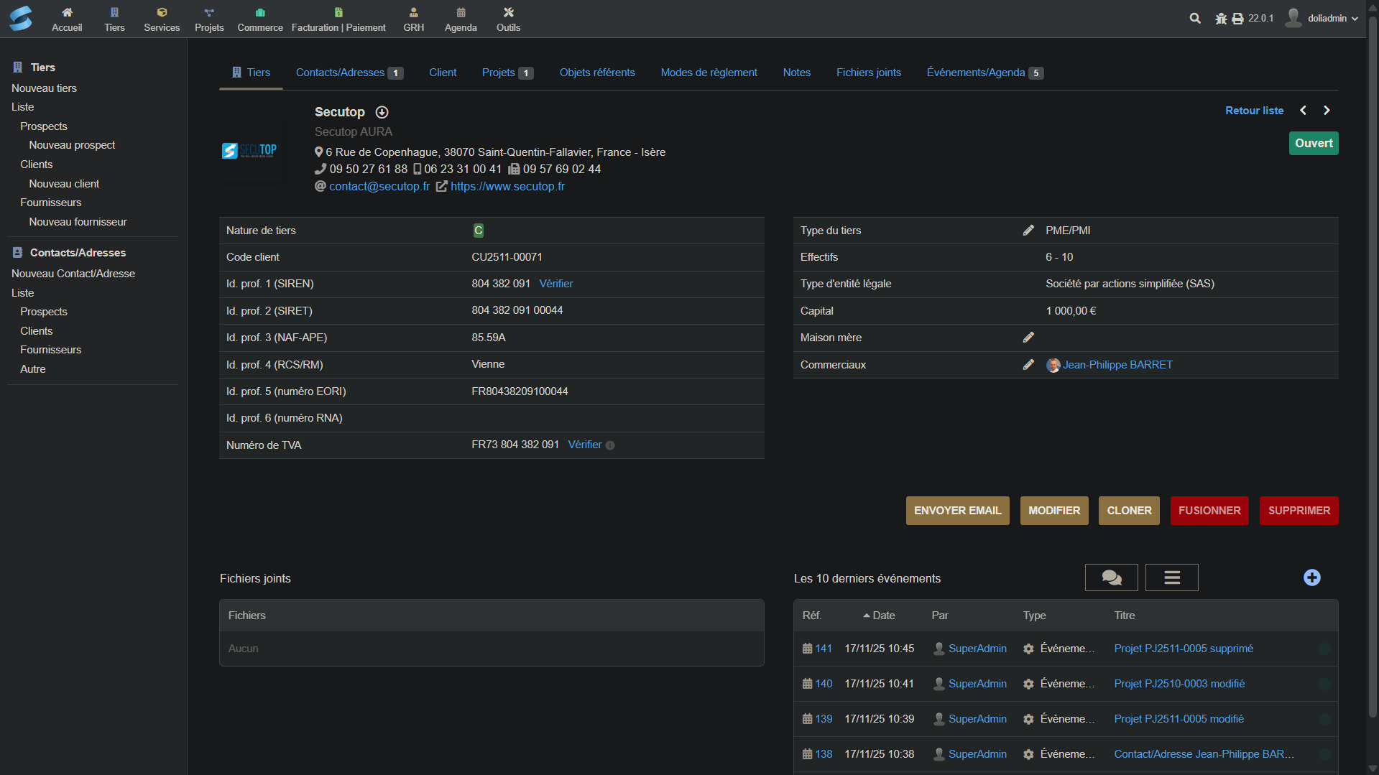Add new event with plus icon
The width and height of the screenshot is (1379, 775).
[1311, 578]
